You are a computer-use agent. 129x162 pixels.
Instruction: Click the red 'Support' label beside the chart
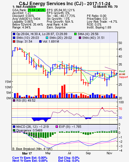pos(124,77)
